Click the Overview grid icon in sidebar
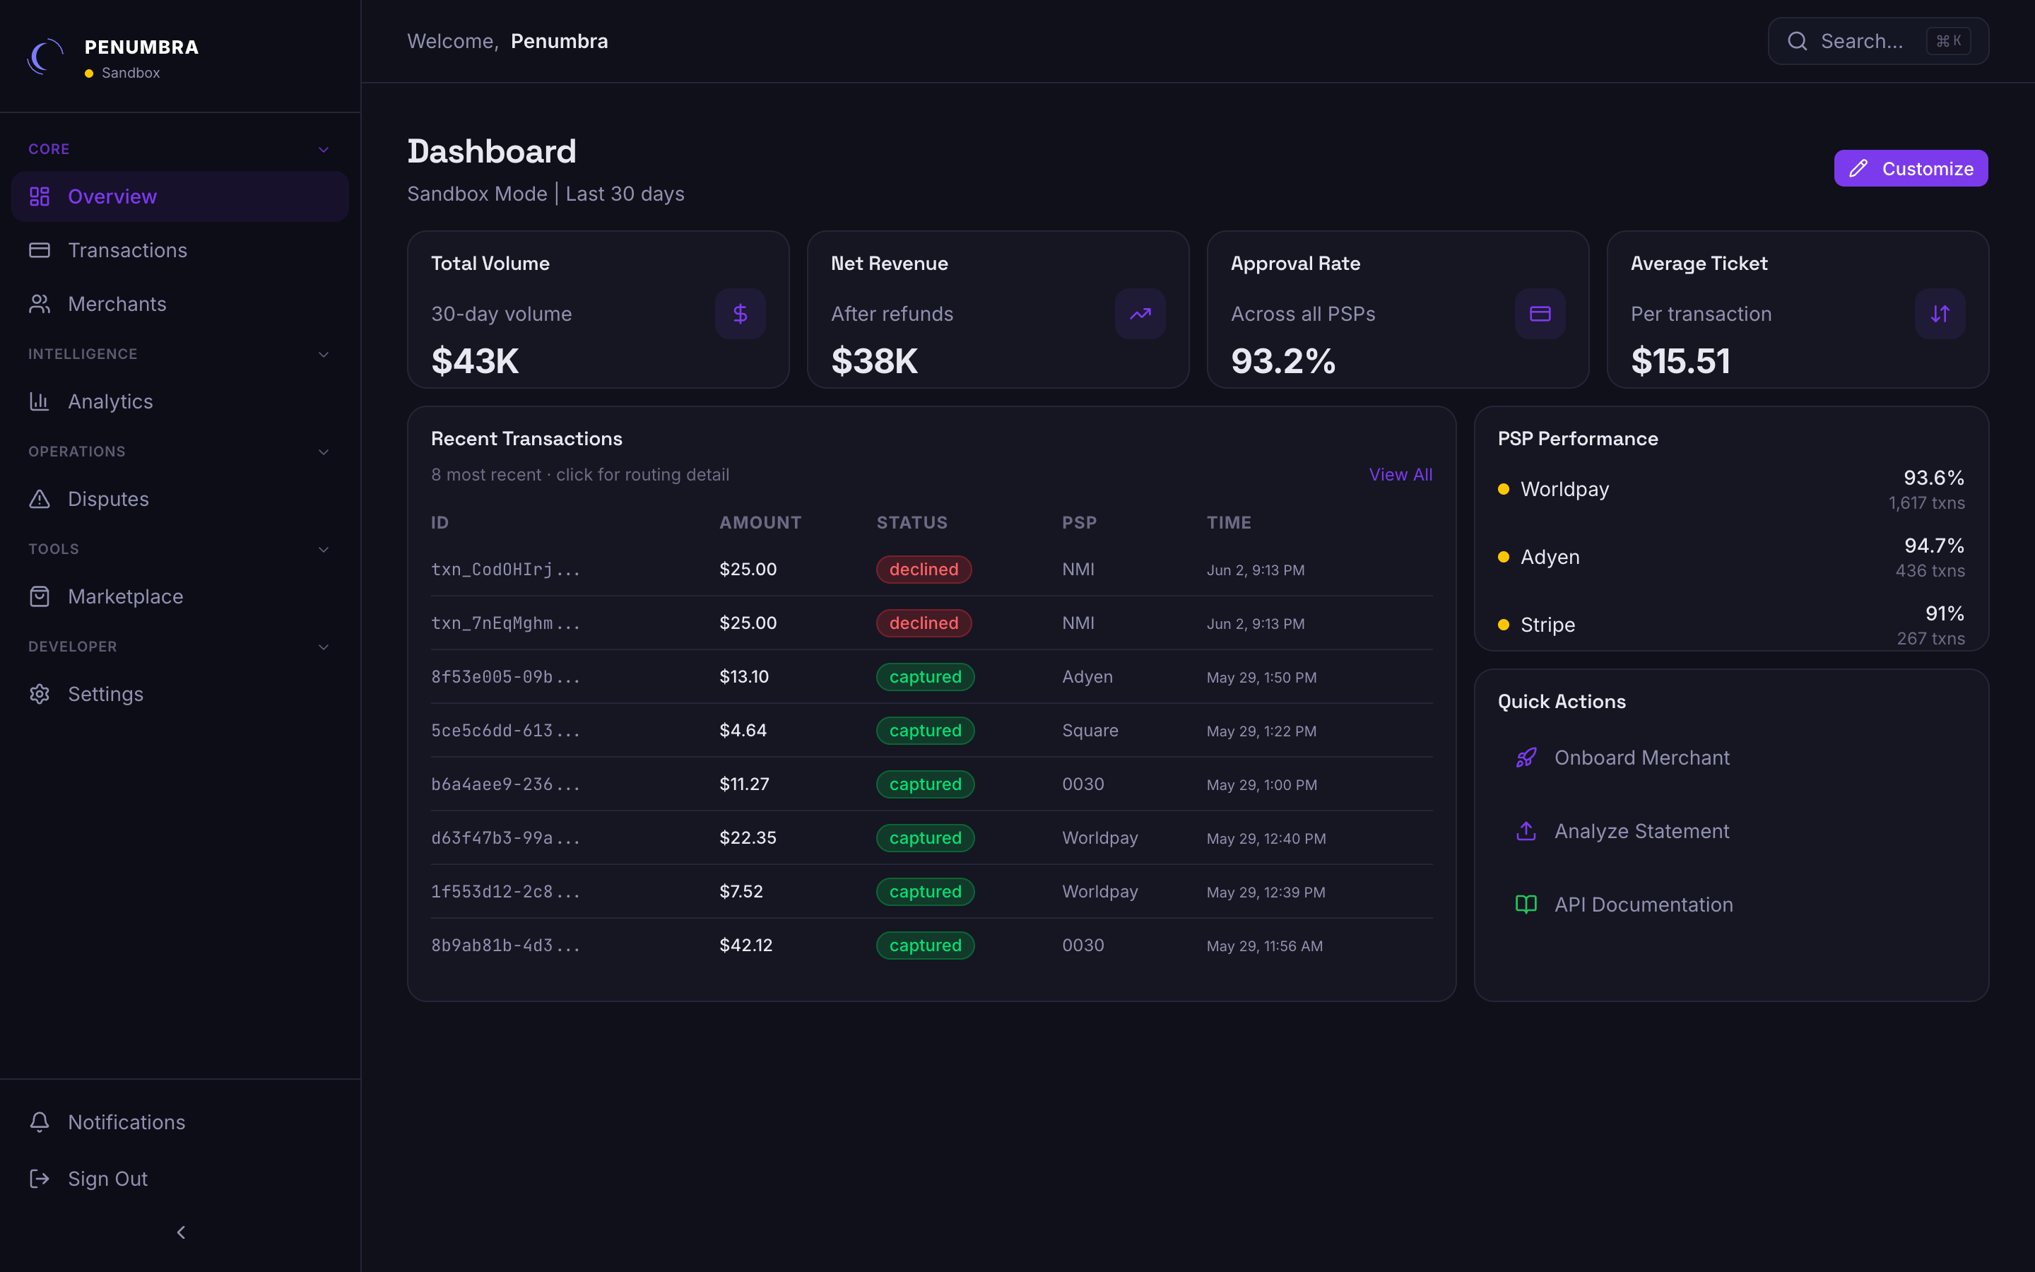Viewport: 2035px width, 1272px height. (40, 196)
